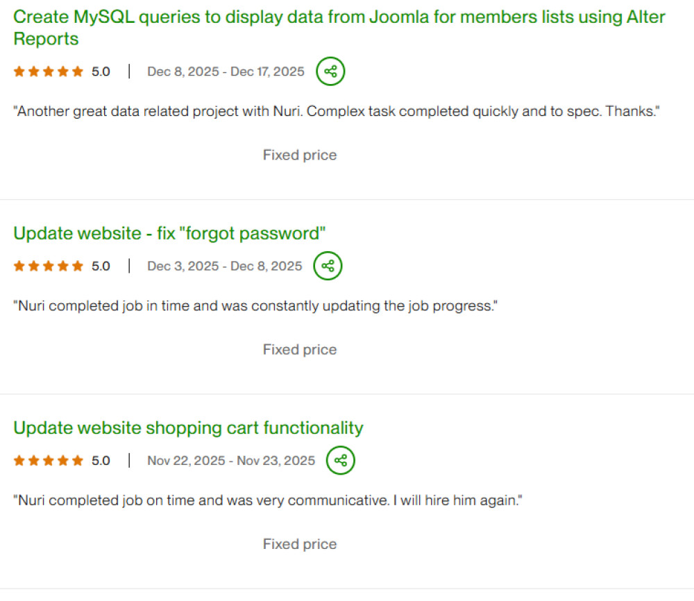Click the Dec 3, 2025 - Dec 8, 2025 date range
This screenshot has height=601, width=694.
click(x=225, y=266)
